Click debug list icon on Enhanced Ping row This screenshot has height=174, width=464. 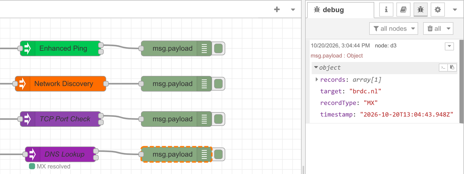[x=204, y=48]
